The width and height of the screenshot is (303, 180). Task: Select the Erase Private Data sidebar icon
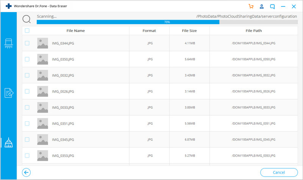[9, 93]
